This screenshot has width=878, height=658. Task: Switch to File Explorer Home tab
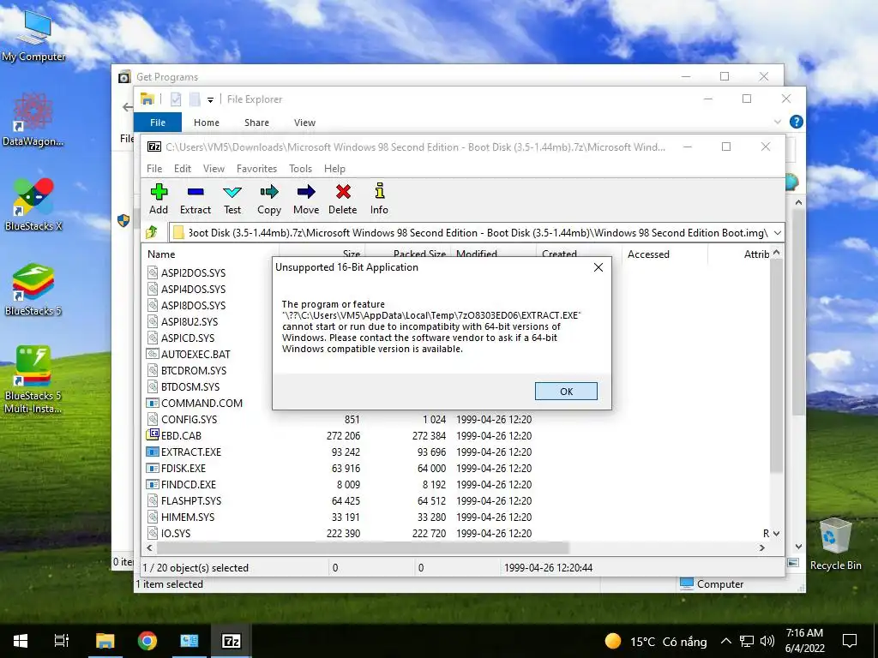click(x=207, y=123)
